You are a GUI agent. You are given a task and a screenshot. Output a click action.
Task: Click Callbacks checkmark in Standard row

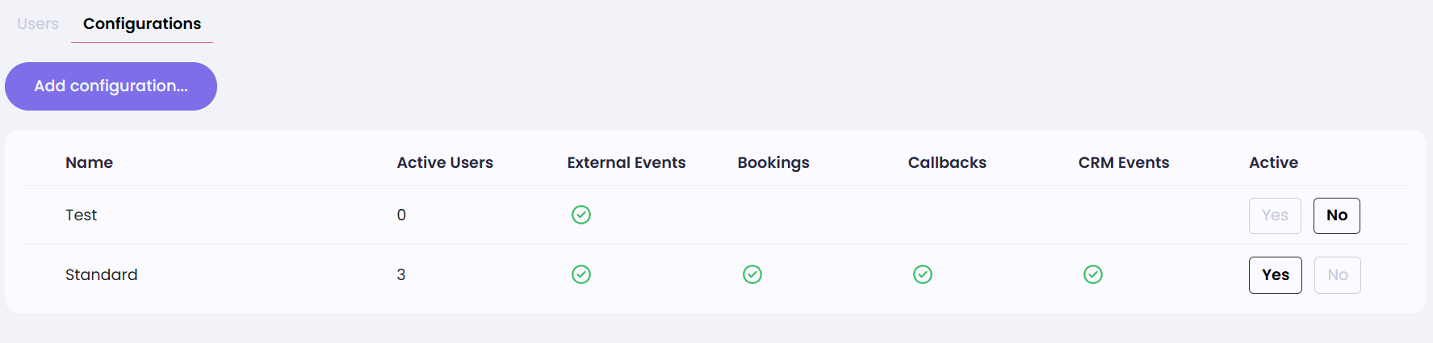pyautogui.click(x=923, y=274)
